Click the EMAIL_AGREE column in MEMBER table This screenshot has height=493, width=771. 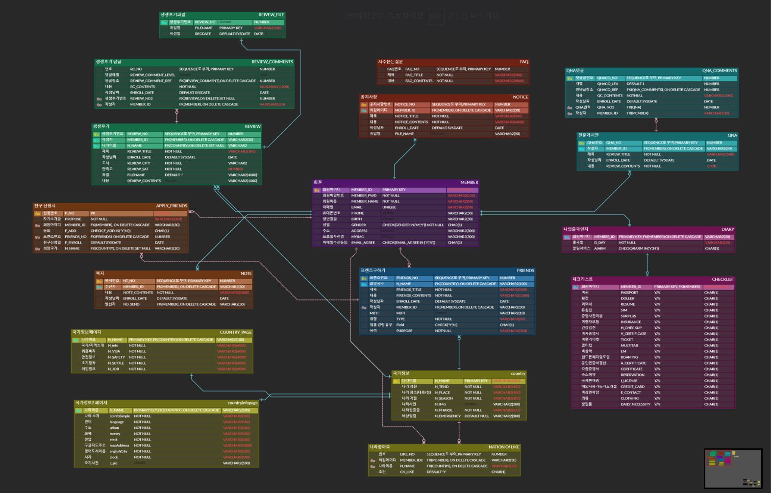(x=363, y=243)
